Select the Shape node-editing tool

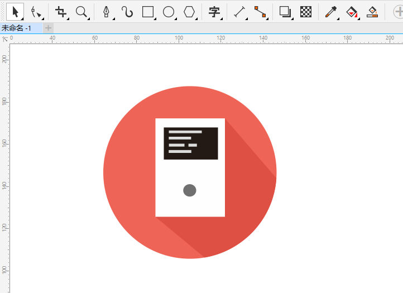click(36, 12)
